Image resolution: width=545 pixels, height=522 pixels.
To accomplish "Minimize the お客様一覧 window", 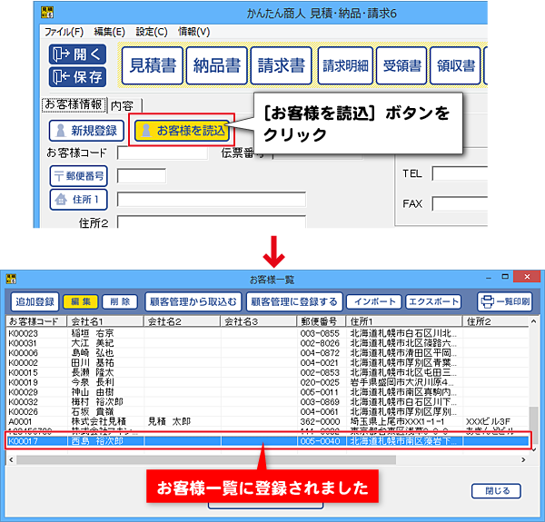I will point(489,277).
